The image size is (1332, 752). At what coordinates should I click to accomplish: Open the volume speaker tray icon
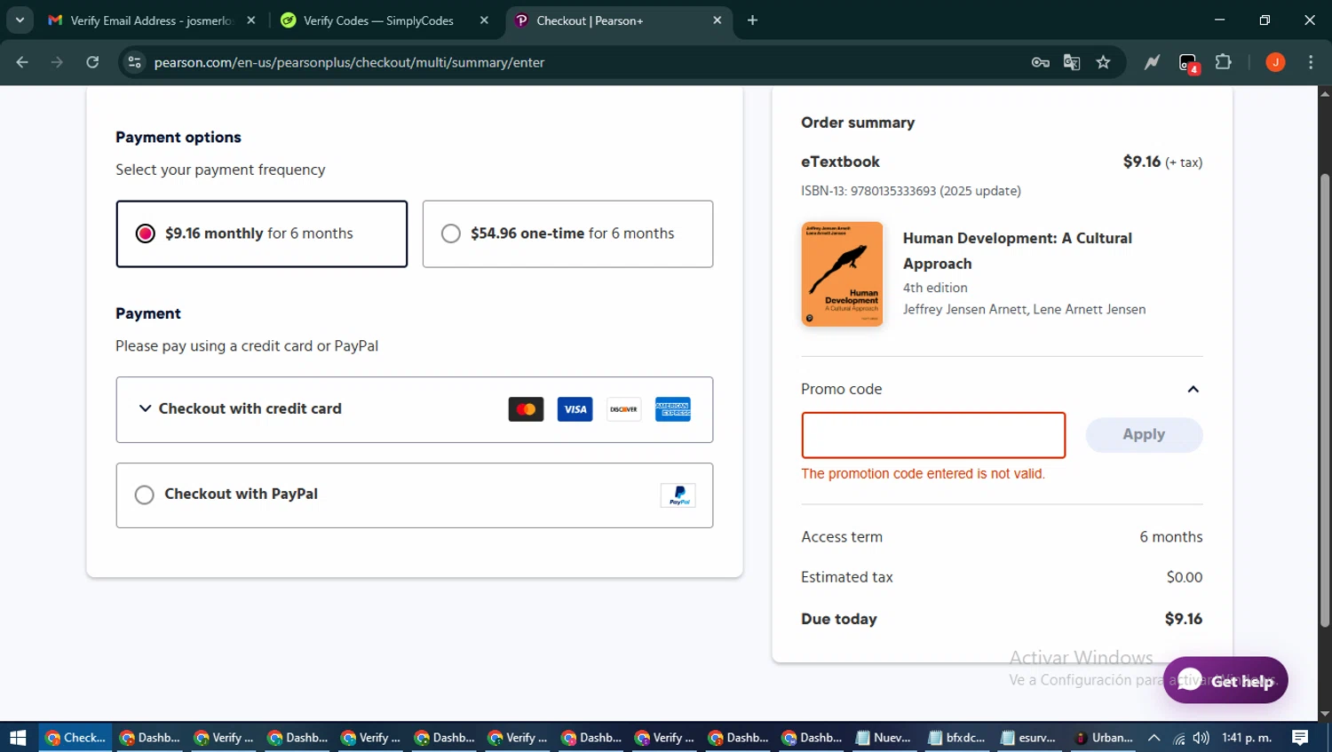point(1201,738)
